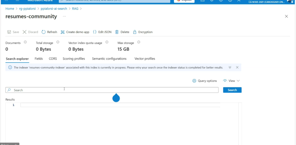Open Encryption settings via lock icon
This screenshot has height=145, width=296.
pyautogui.click(x=135, y=32)
